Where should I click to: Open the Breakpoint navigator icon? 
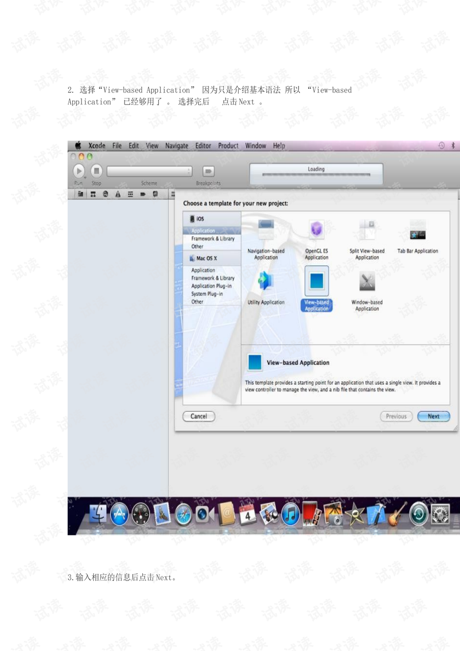pos(143,194)
